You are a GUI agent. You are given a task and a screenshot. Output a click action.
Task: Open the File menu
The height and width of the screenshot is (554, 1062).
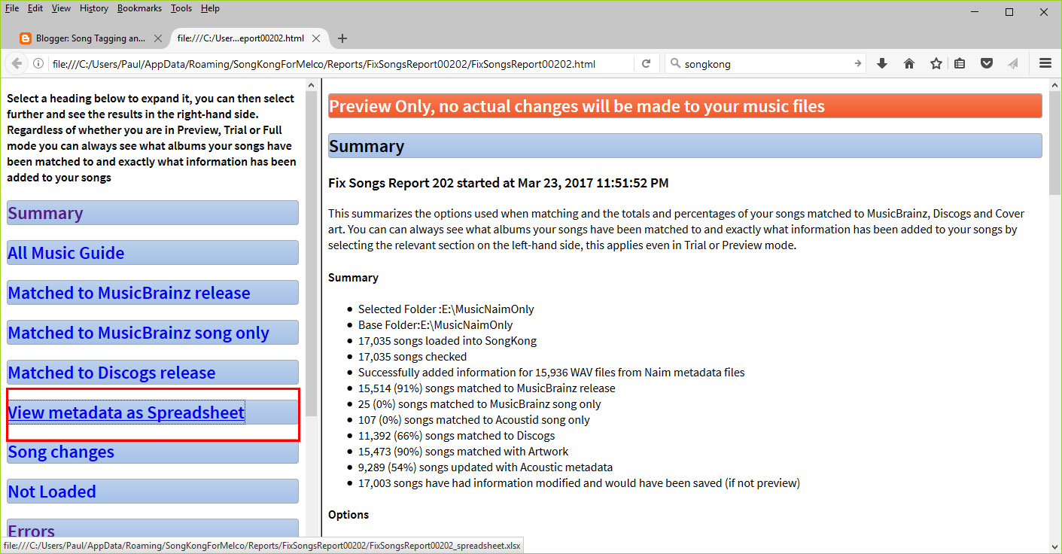click(12, 8)
